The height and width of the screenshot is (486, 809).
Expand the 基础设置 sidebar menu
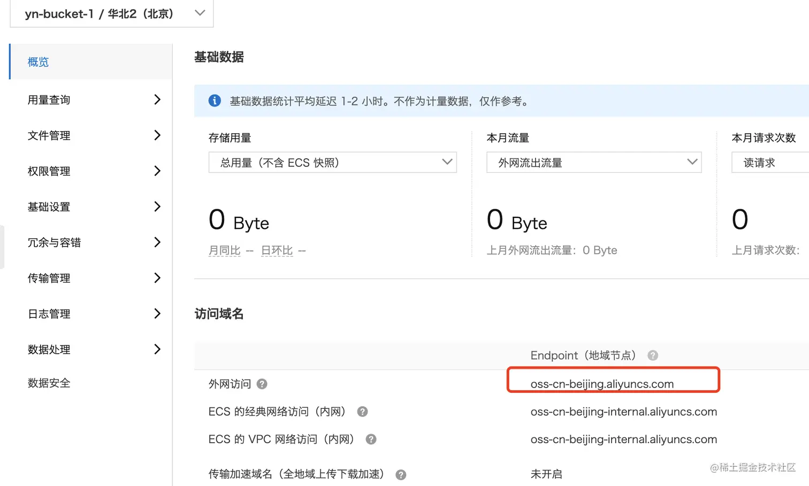pos(91,207)
